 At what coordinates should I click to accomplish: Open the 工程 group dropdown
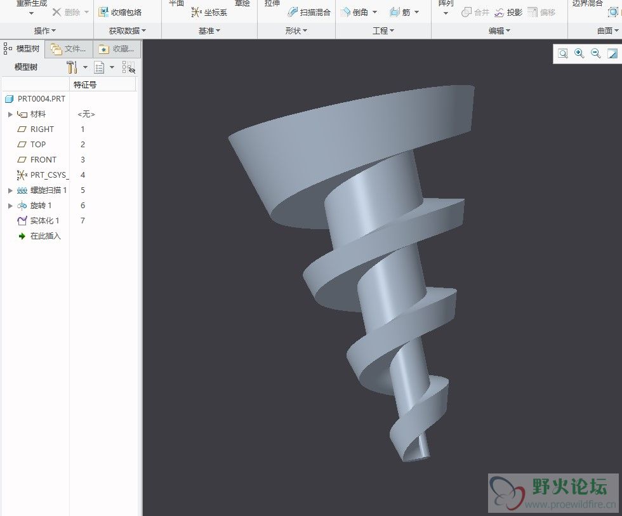383,30
